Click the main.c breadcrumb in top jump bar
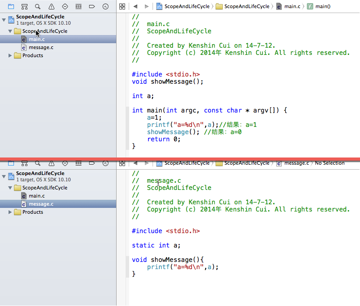Image resolution: width=360 pixels, height=306 pixels. [x=293, y=7]
